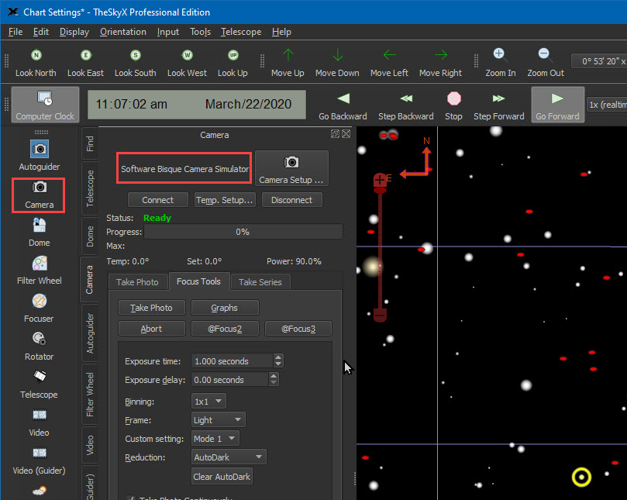The width and height of the screenshot is (627, 500).
Task: Click the Exposure time value field
Action: point(233,361)
